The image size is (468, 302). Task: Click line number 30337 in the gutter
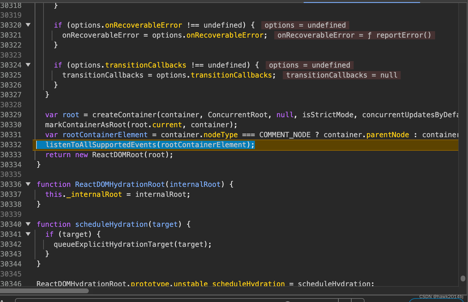(11, 194)
